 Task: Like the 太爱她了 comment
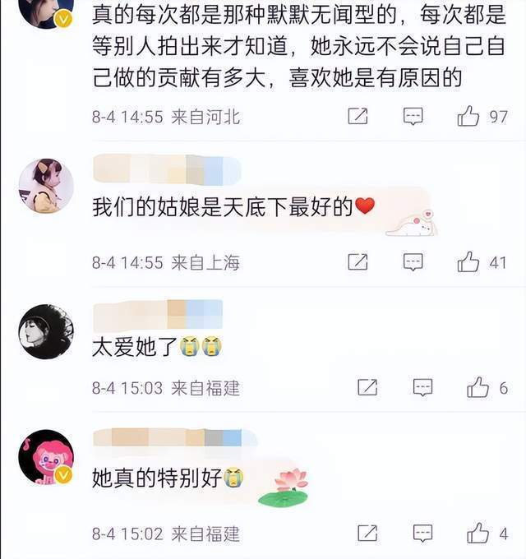pos(478,387)
